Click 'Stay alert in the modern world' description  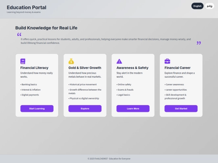(130, 75)
